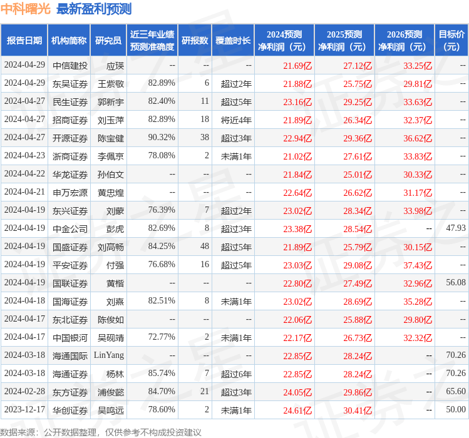Select the 研报数 column header
This screenshot has height=438, width=469.
coord(195,41)
